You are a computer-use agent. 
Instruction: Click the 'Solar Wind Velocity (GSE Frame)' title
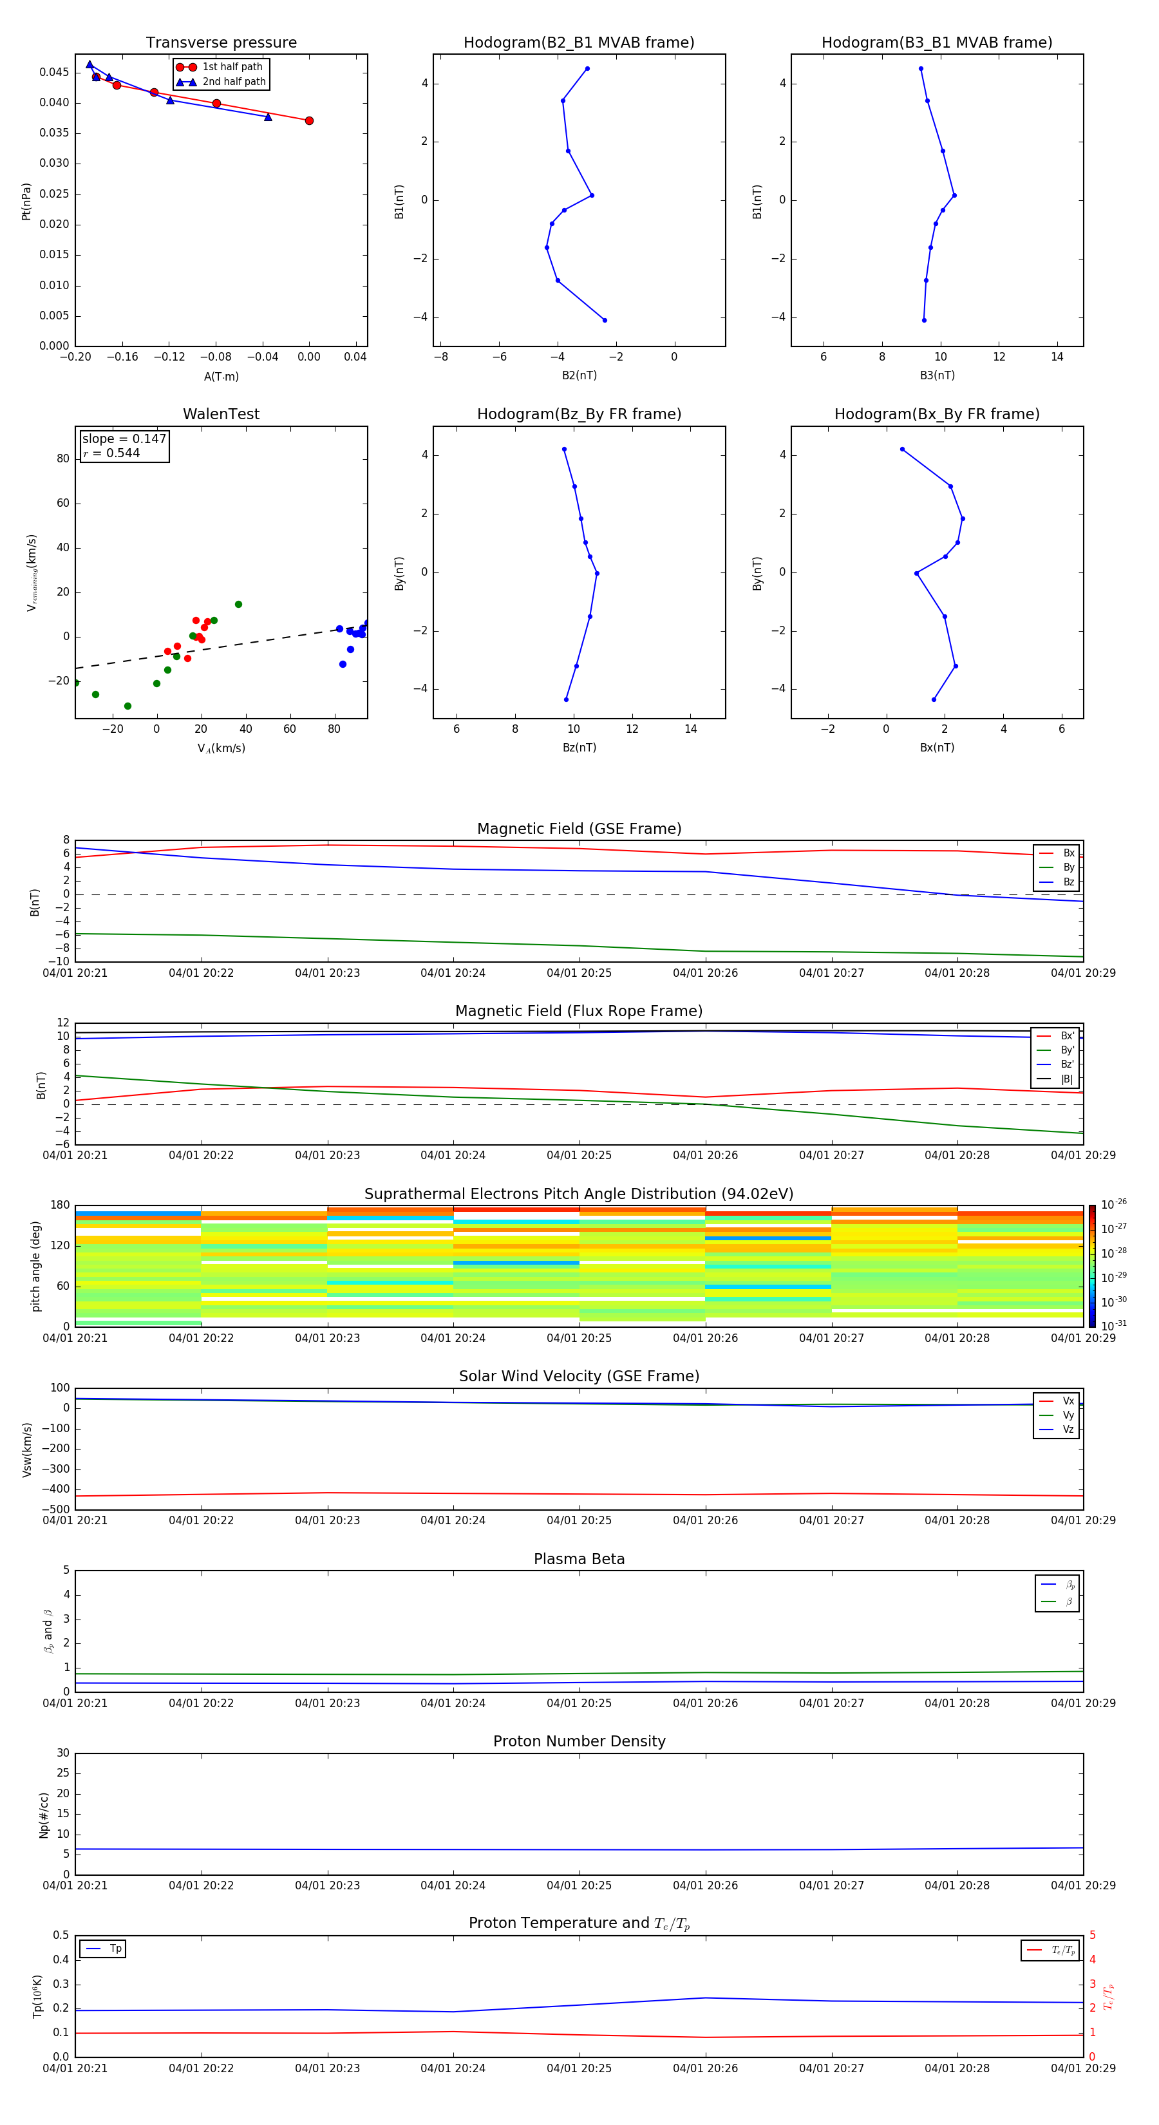coord(579,1376)
